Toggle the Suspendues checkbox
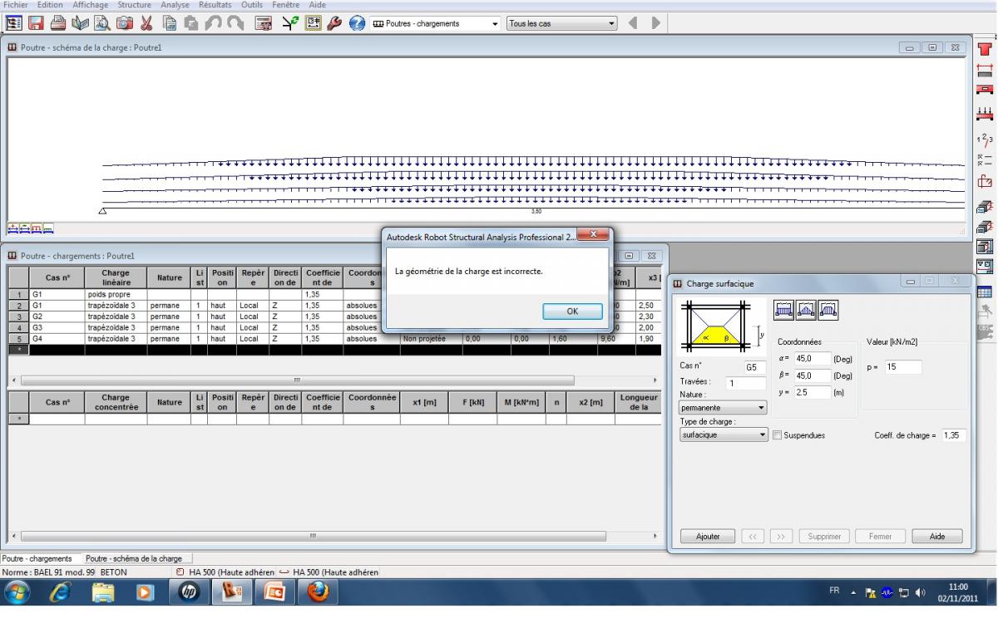The height and width of the screenshot is (623, 998). [x=777, y=435]
